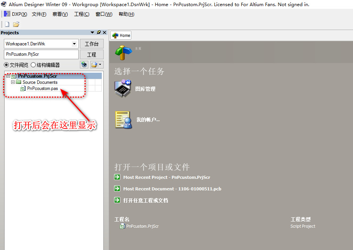Open the 图库管理 chip icon
This screenshot has width=353, height=250.
tap(123, 88)
